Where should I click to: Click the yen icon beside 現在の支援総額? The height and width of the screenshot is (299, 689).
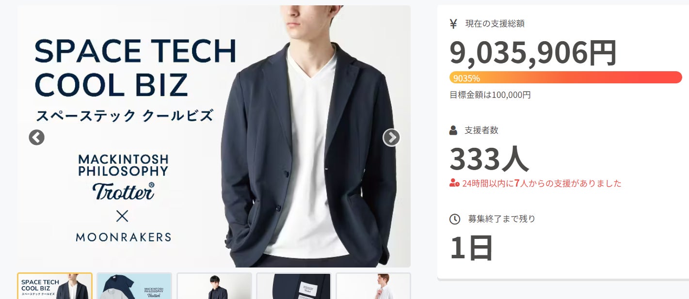tap(453, 23)
